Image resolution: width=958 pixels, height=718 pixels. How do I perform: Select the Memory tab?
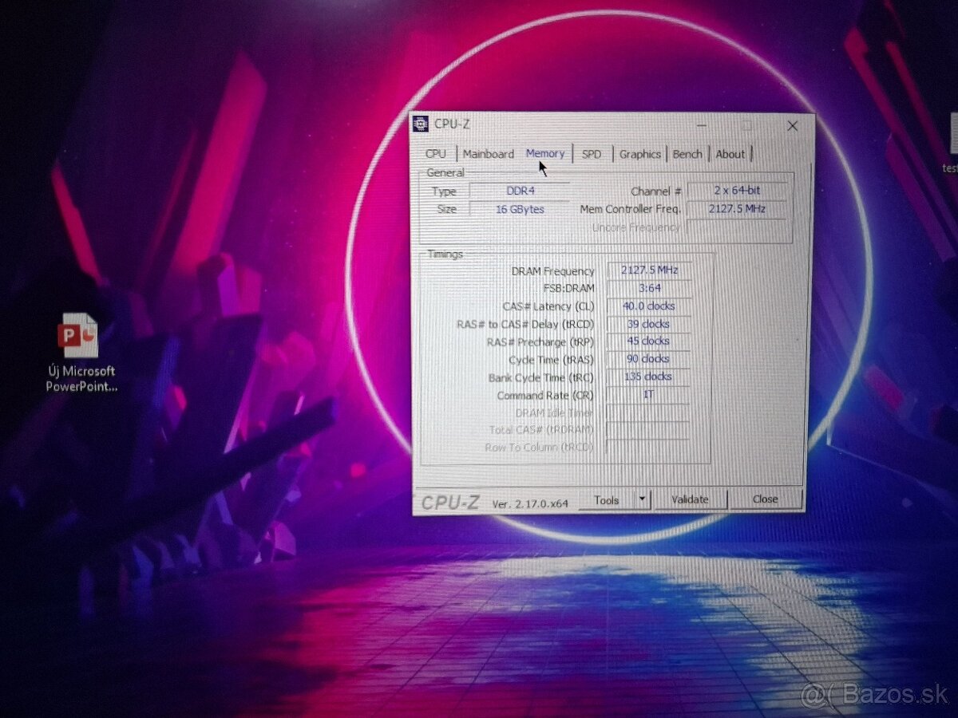click(x=545, y=153)
